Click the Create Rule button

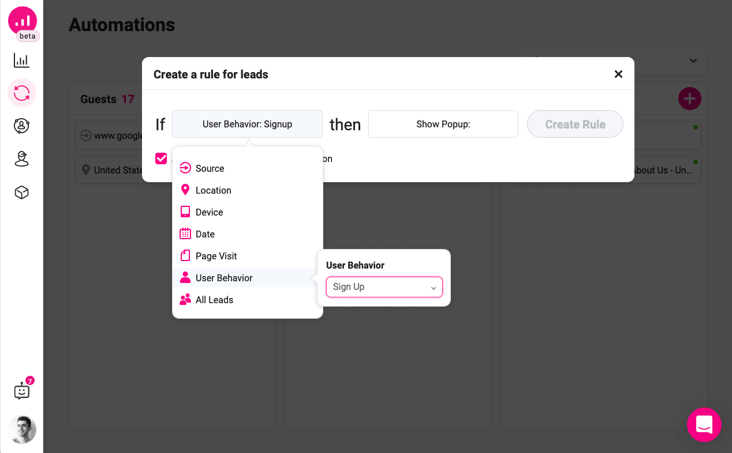coord(575,124)
